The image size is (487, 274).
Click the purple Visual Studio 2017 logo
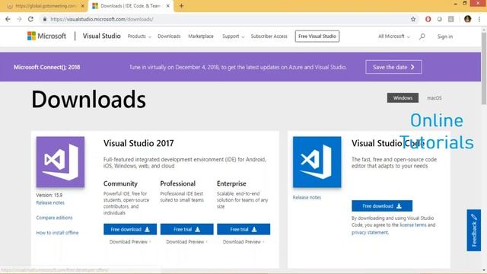[x=60, y=162]
